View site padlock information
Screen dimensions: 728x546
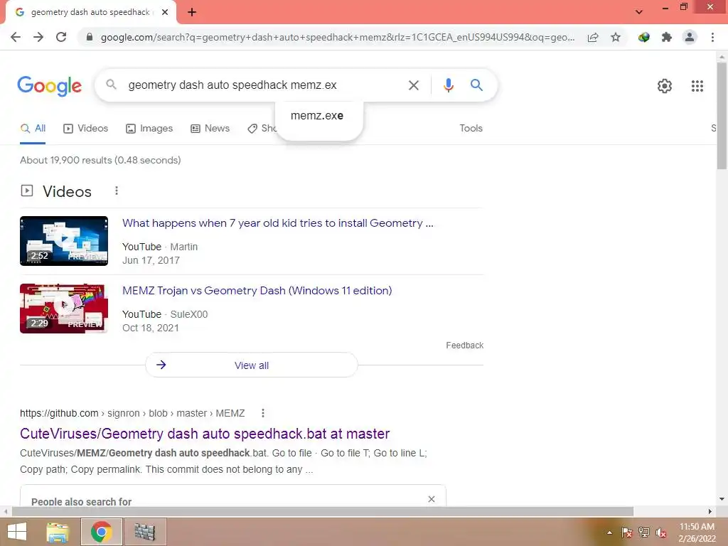point(90,37)
